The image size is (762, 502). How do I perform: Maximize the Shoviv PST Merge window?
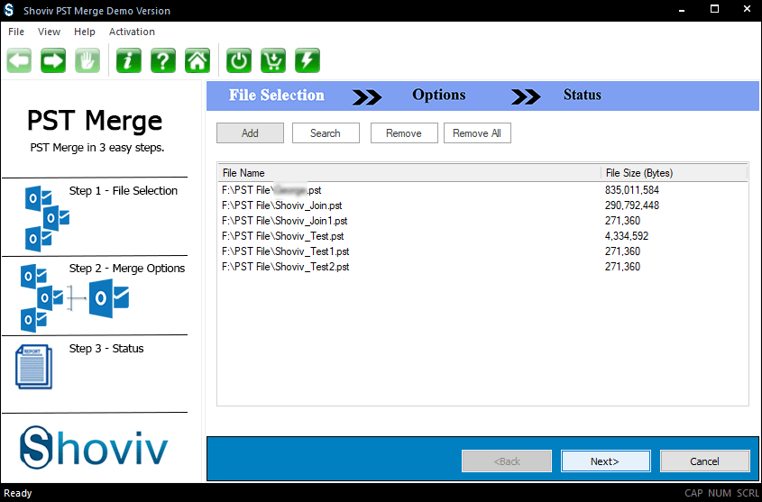pos(714,9)
